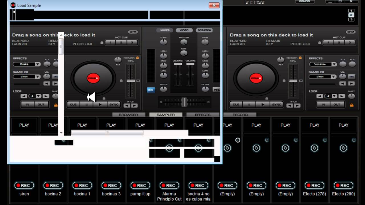
Task: Click the right deck effect P.1 knob
Action: (343, 64)
